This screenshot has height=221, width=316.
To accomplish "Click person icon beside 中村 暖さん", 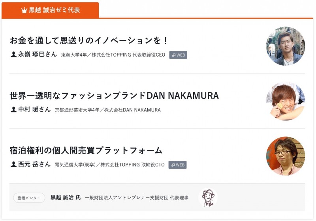I will 13,110.
